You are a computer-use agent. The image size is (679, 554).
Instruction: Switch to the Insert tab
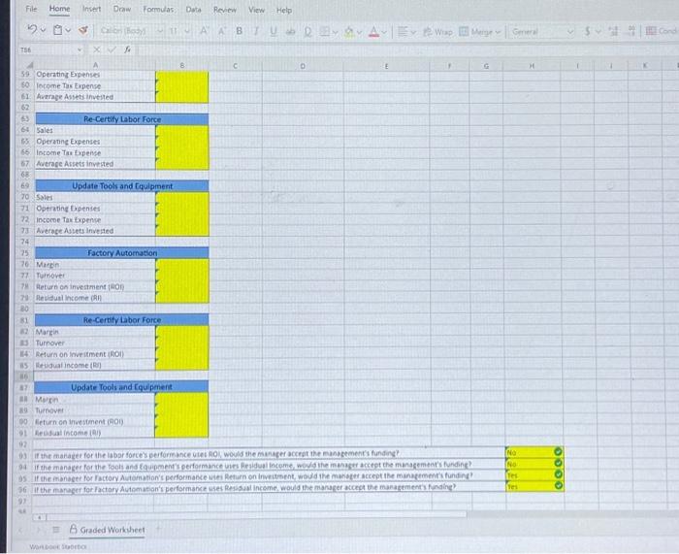[91, 9]
